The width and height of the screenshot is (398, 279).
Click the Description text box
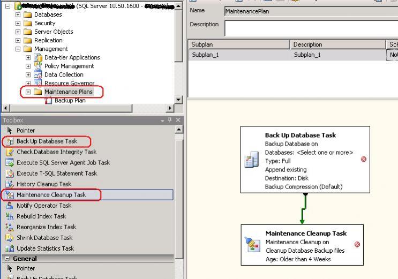(x=311, y=28)
